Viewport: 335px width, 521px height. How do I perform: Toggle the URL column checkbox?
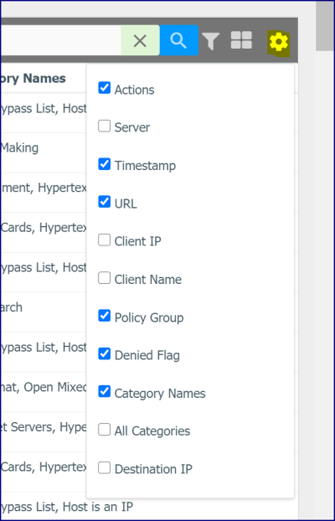pos(105,202)
